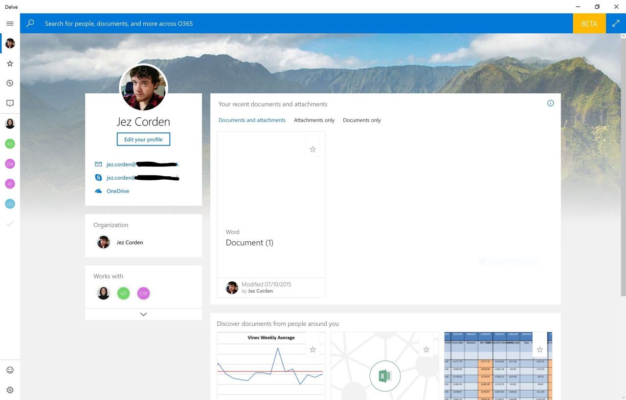Select Documents and attachments tab
Screen dimensions: 626x400
[x=252, y=120]
